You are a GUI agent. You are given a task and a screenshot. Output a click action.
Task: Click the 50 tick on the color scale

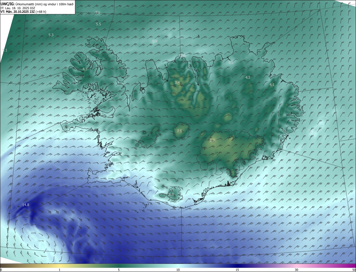coord(354,270)
